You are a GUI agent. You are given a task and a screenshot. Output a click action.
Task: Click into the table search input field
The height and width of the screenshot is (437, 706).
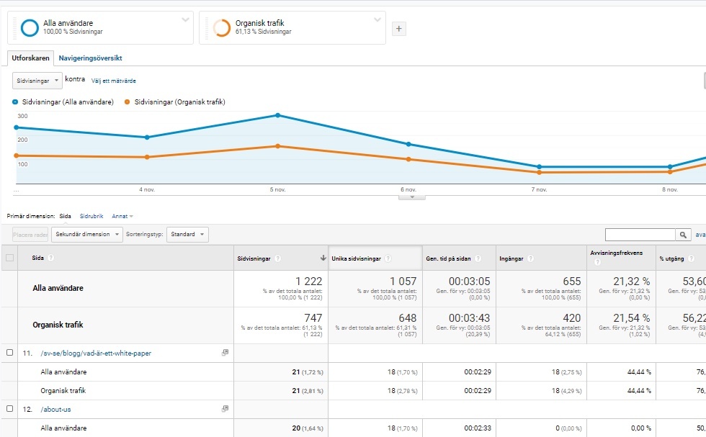click(x=640, y=235)
